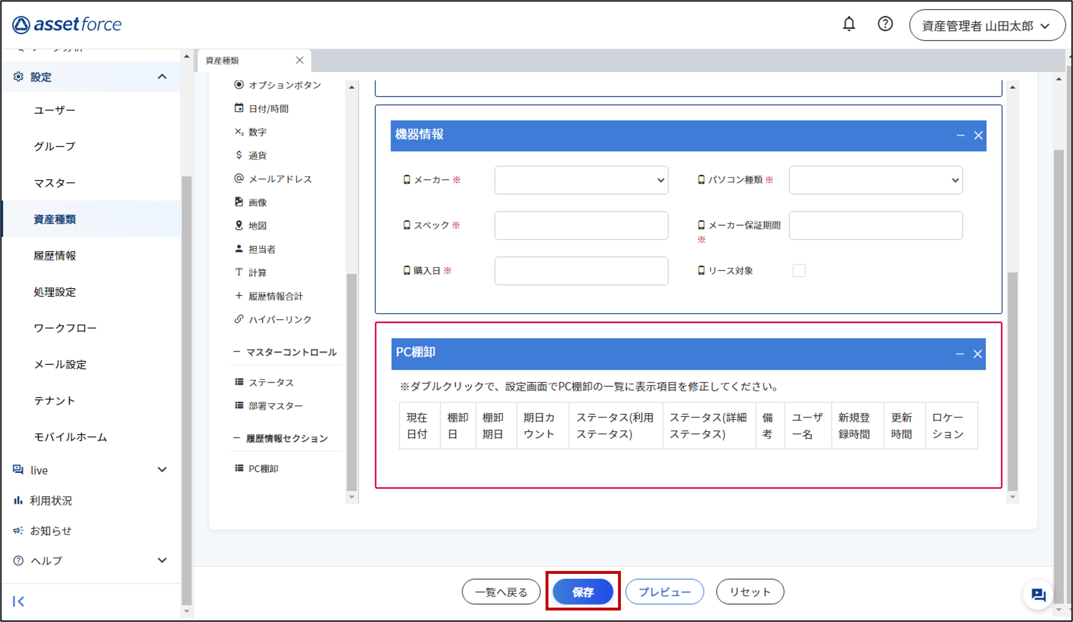Viewport: 1073px width, 622px height.
Task: Open the chat bubble floating button
Action: (1038, 594)
